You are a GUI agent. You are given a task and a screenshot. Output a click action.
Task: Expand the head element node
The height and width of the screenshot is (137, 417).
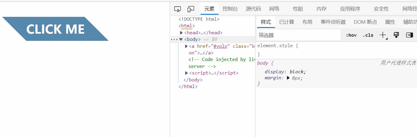181,33
